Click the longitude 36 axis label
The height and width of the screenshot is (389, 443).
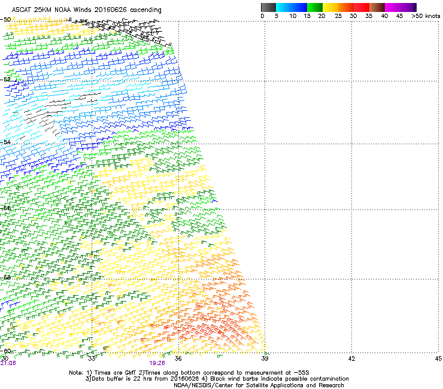178,358
